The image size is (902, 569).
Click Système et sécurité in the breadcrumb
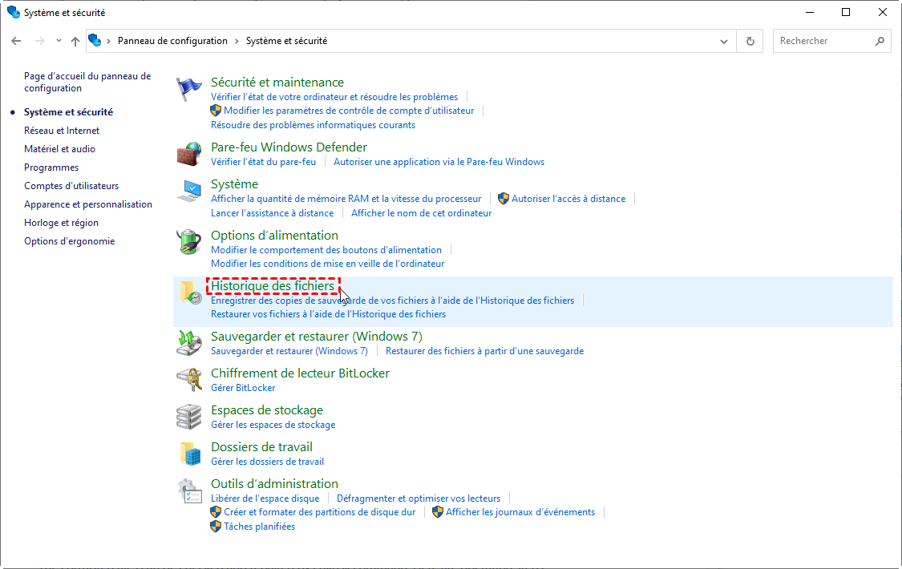[x=286, y=41]
